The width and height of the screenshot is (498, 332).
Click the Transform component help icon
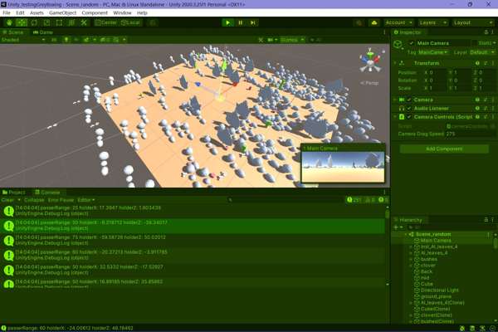point(476,63)
